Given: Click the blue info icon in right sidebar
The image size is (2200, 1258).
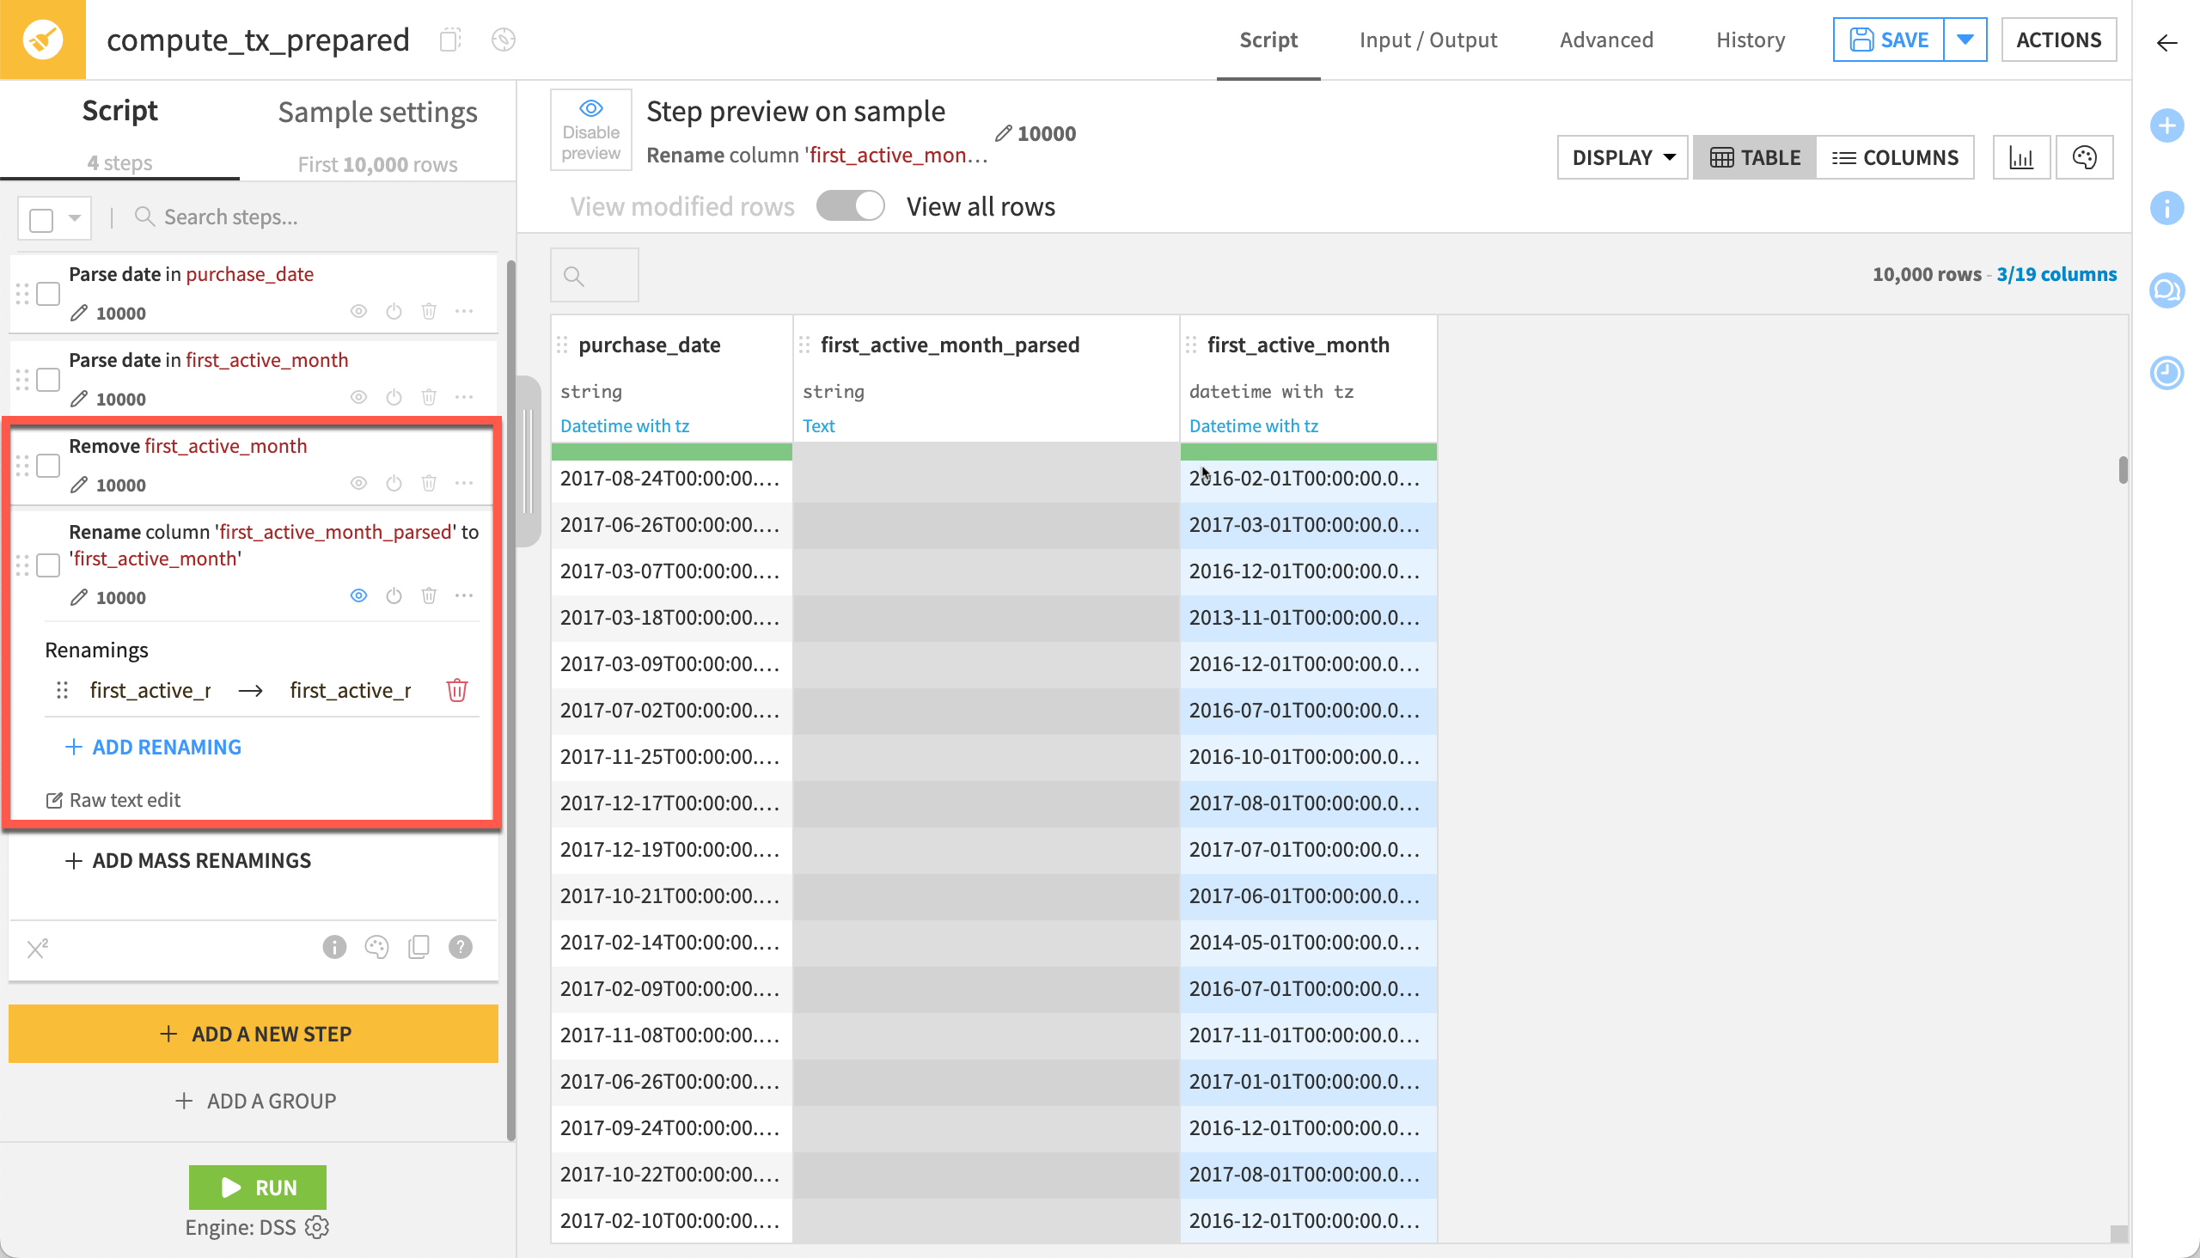Looking at the screenshot, I should click(x=2167, y=207).
